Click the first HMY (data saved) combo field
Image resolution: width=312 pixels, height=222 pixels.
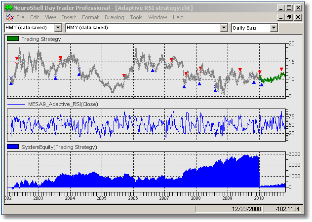(33, 28)
